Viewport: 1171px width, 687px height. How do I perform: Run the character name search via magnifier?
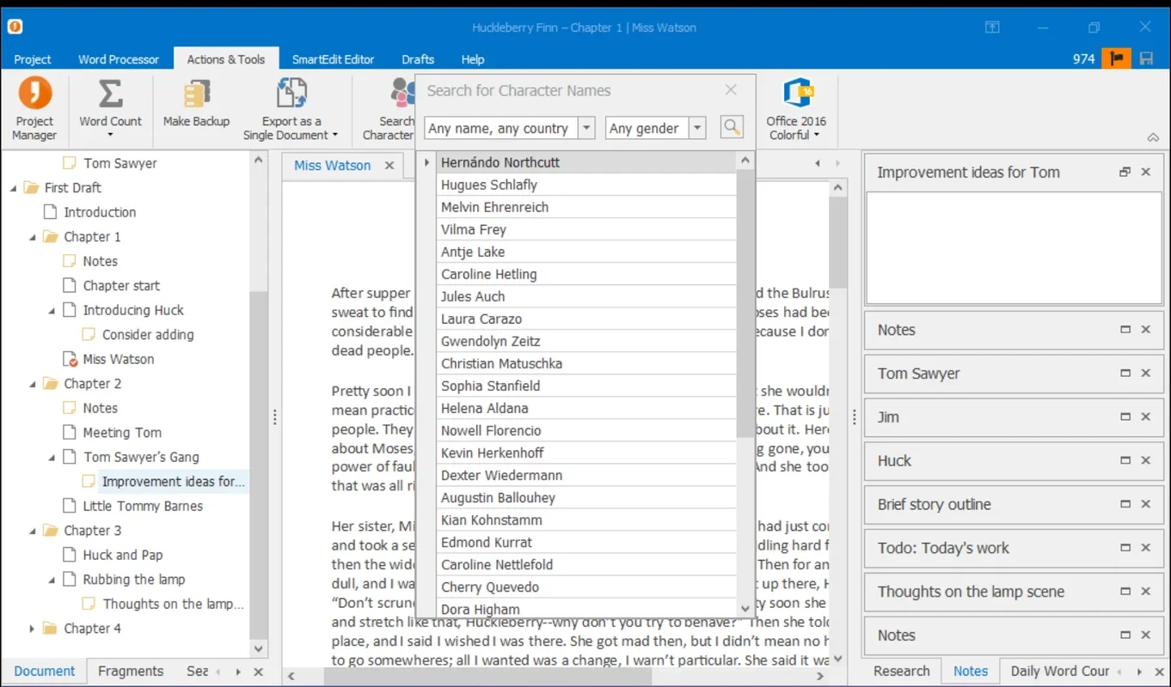click(x=732, y=128)
